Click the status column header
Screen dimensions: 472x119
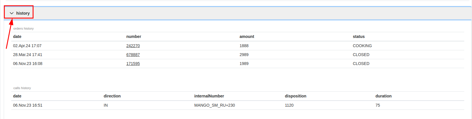tap(359, 37)
